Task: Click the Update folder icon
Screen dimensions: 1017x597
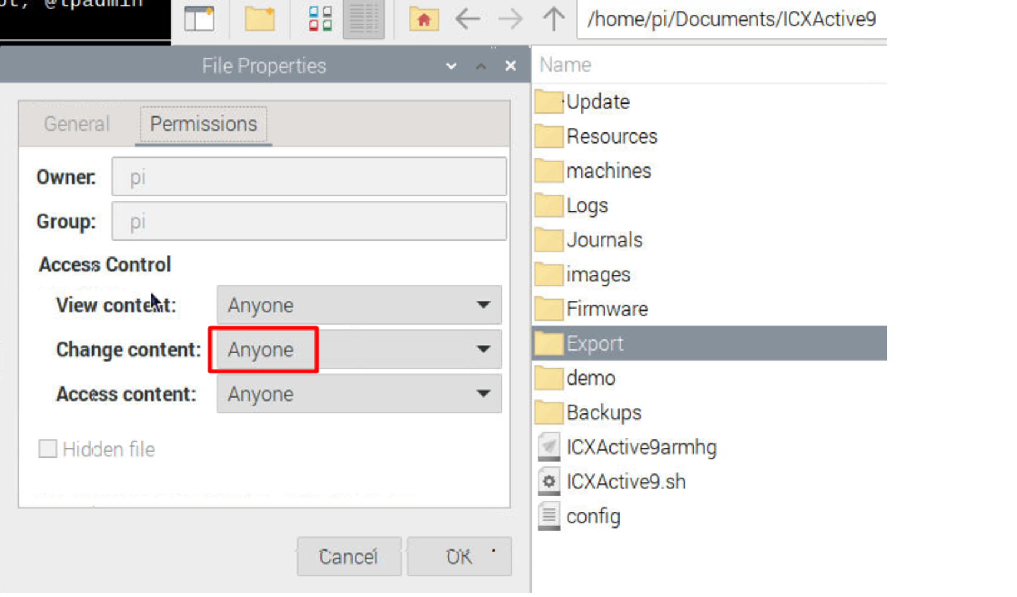Action: (549, 102)
